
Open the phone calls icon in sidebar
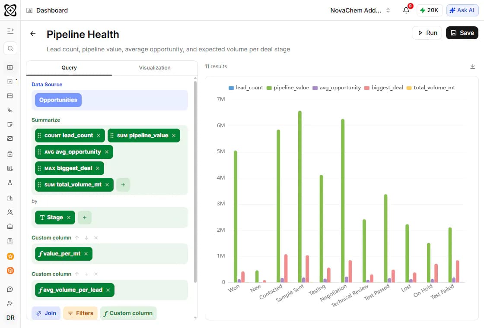click(10, 110)
